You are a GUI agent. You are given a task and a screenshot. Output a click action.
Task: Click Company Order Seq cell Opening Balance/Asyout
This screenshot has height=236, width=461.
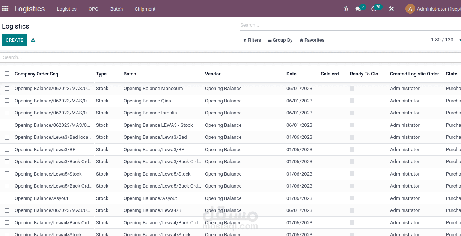pyautogui.click(x=41, y=198)
